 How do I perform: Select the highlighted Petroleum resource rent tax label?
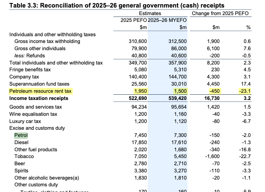[40, 91]
